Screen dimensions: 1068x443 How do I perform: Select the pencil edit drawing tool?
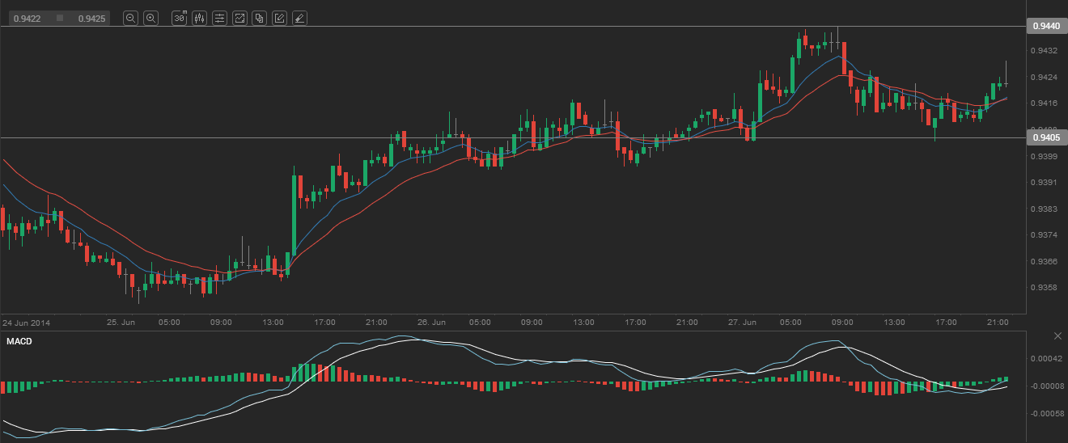coord(279,18)
